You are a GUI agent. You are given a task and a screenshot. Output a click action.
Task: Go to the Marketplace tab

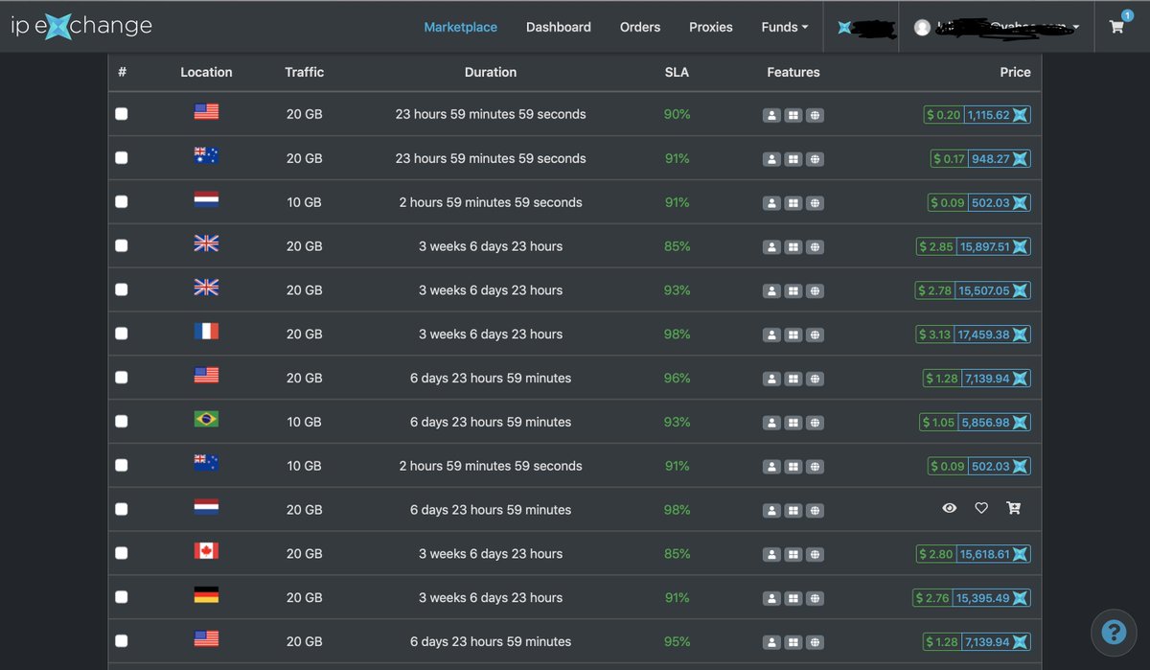(460, 27)
